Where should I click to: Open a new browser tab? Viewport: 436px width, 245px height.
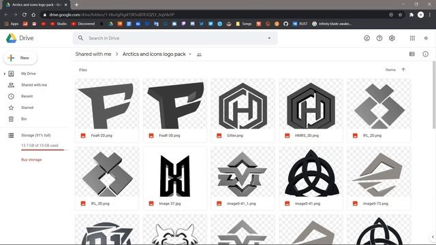click(76, 5)
